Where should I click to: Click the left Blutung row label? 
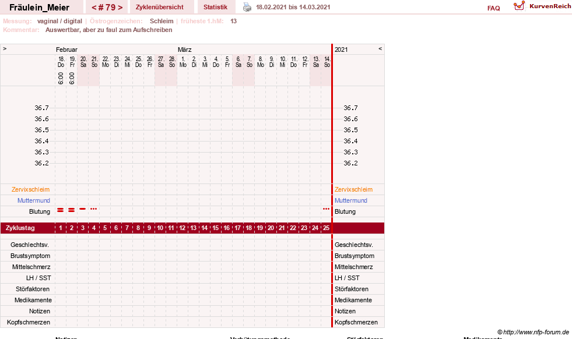pyautogui.click(x=40, y=212)
